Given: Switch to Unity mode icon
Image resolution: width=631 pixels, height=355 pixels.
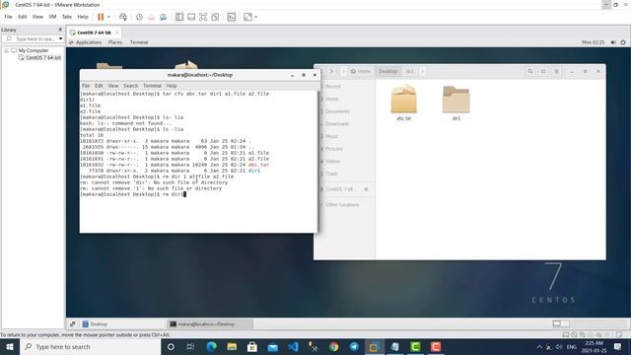Looking at the screenshot, I should tap(215, 17).
